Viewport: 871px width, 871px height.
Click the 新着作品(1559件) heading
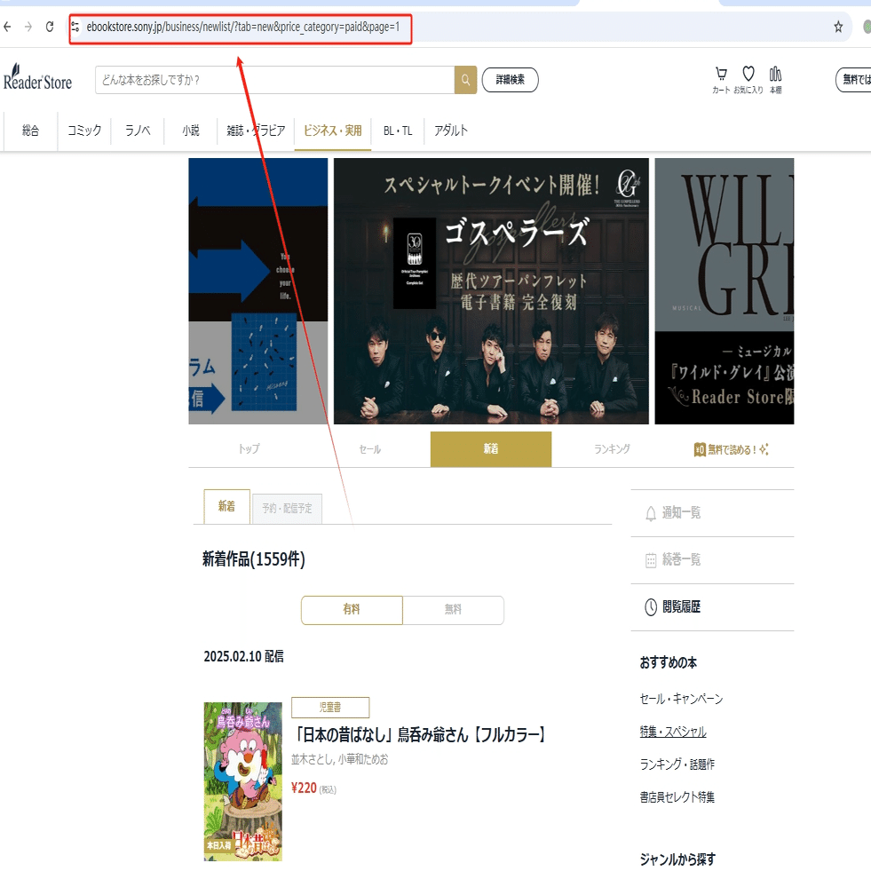[254, 559]
